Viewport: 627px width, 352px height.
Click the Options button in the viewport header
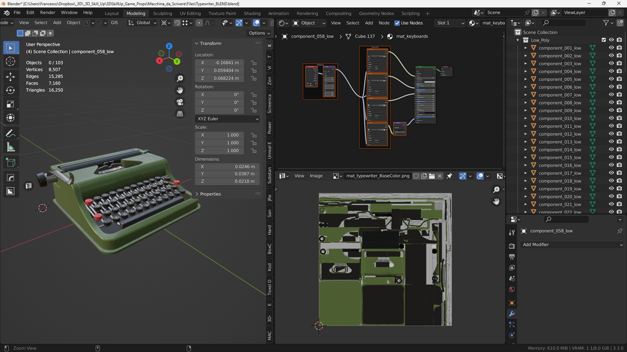point(258,33)
